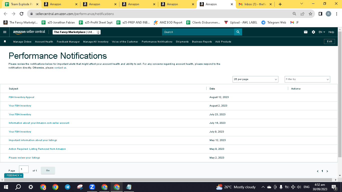Open Your FBA Inventory from July 9
Screen dimensions: 342x192
tap(20, 132)
